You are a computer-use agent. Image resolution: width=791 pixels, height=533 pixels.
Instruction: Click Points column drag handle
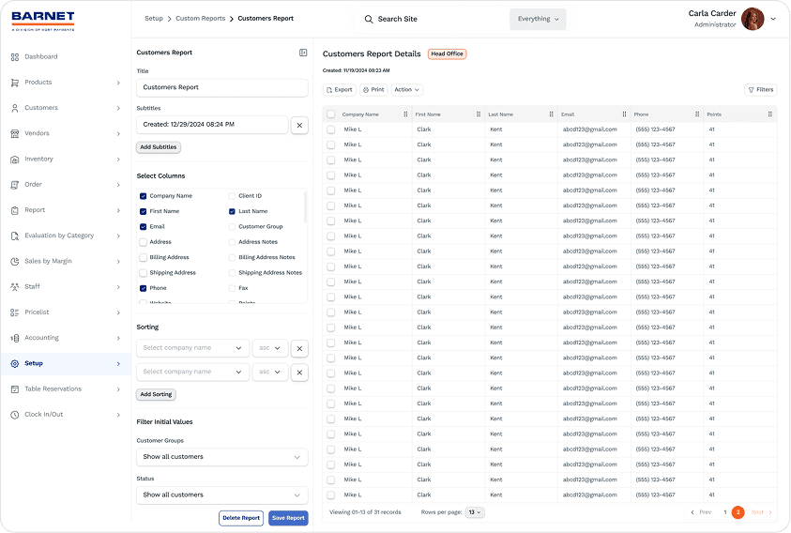pyautogui.click(x=769, y=114)
